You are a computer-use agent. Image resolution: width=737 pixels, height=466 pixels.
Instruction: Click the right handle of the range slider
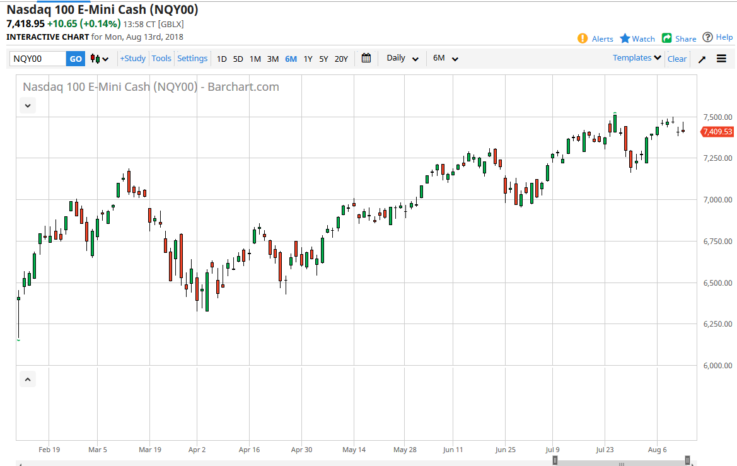687,460
